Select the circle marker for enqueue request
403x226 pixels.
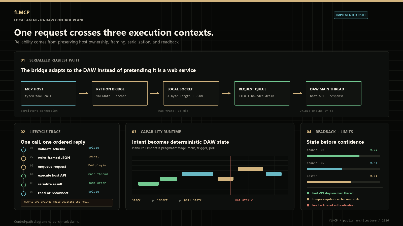[23, 167]
